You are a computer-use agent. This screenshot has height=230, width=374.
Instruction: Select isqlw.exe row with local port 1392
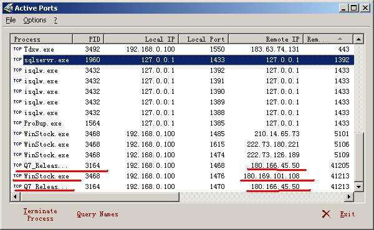pyautogui.click(x=182, y=70)
